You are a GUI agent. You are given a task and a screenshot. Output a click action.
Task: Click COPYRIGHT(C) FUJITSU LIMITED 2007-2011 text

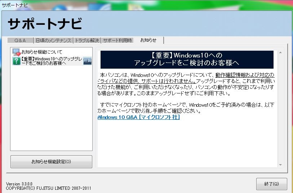click(x=48, y=188)
